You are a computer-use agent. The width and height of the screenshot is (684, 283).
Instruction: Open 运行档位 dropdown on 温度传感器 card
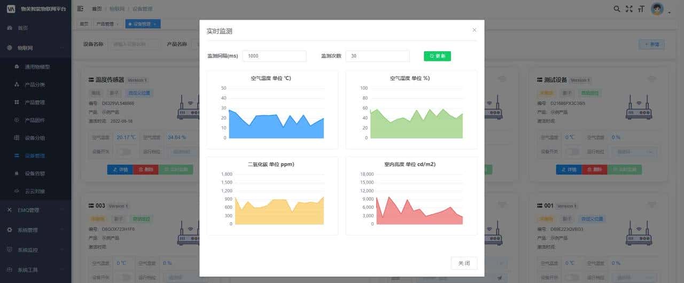[x=183, y=152]
